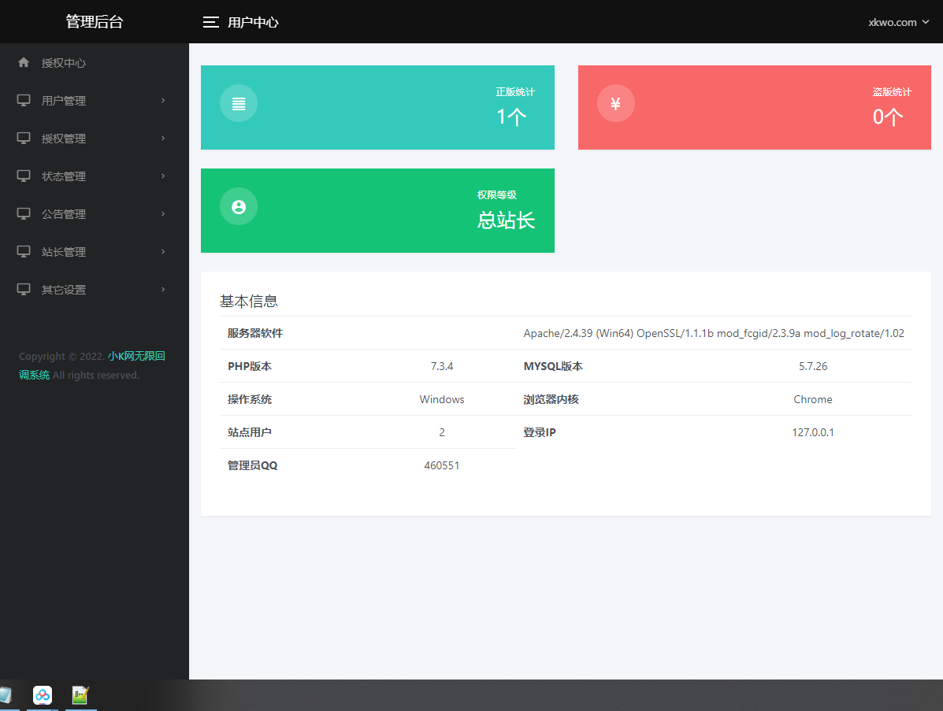Screen dimensions: 943x711
Task: Open the hamburger menu icon near 用户中心
Action: pos(210,22)
